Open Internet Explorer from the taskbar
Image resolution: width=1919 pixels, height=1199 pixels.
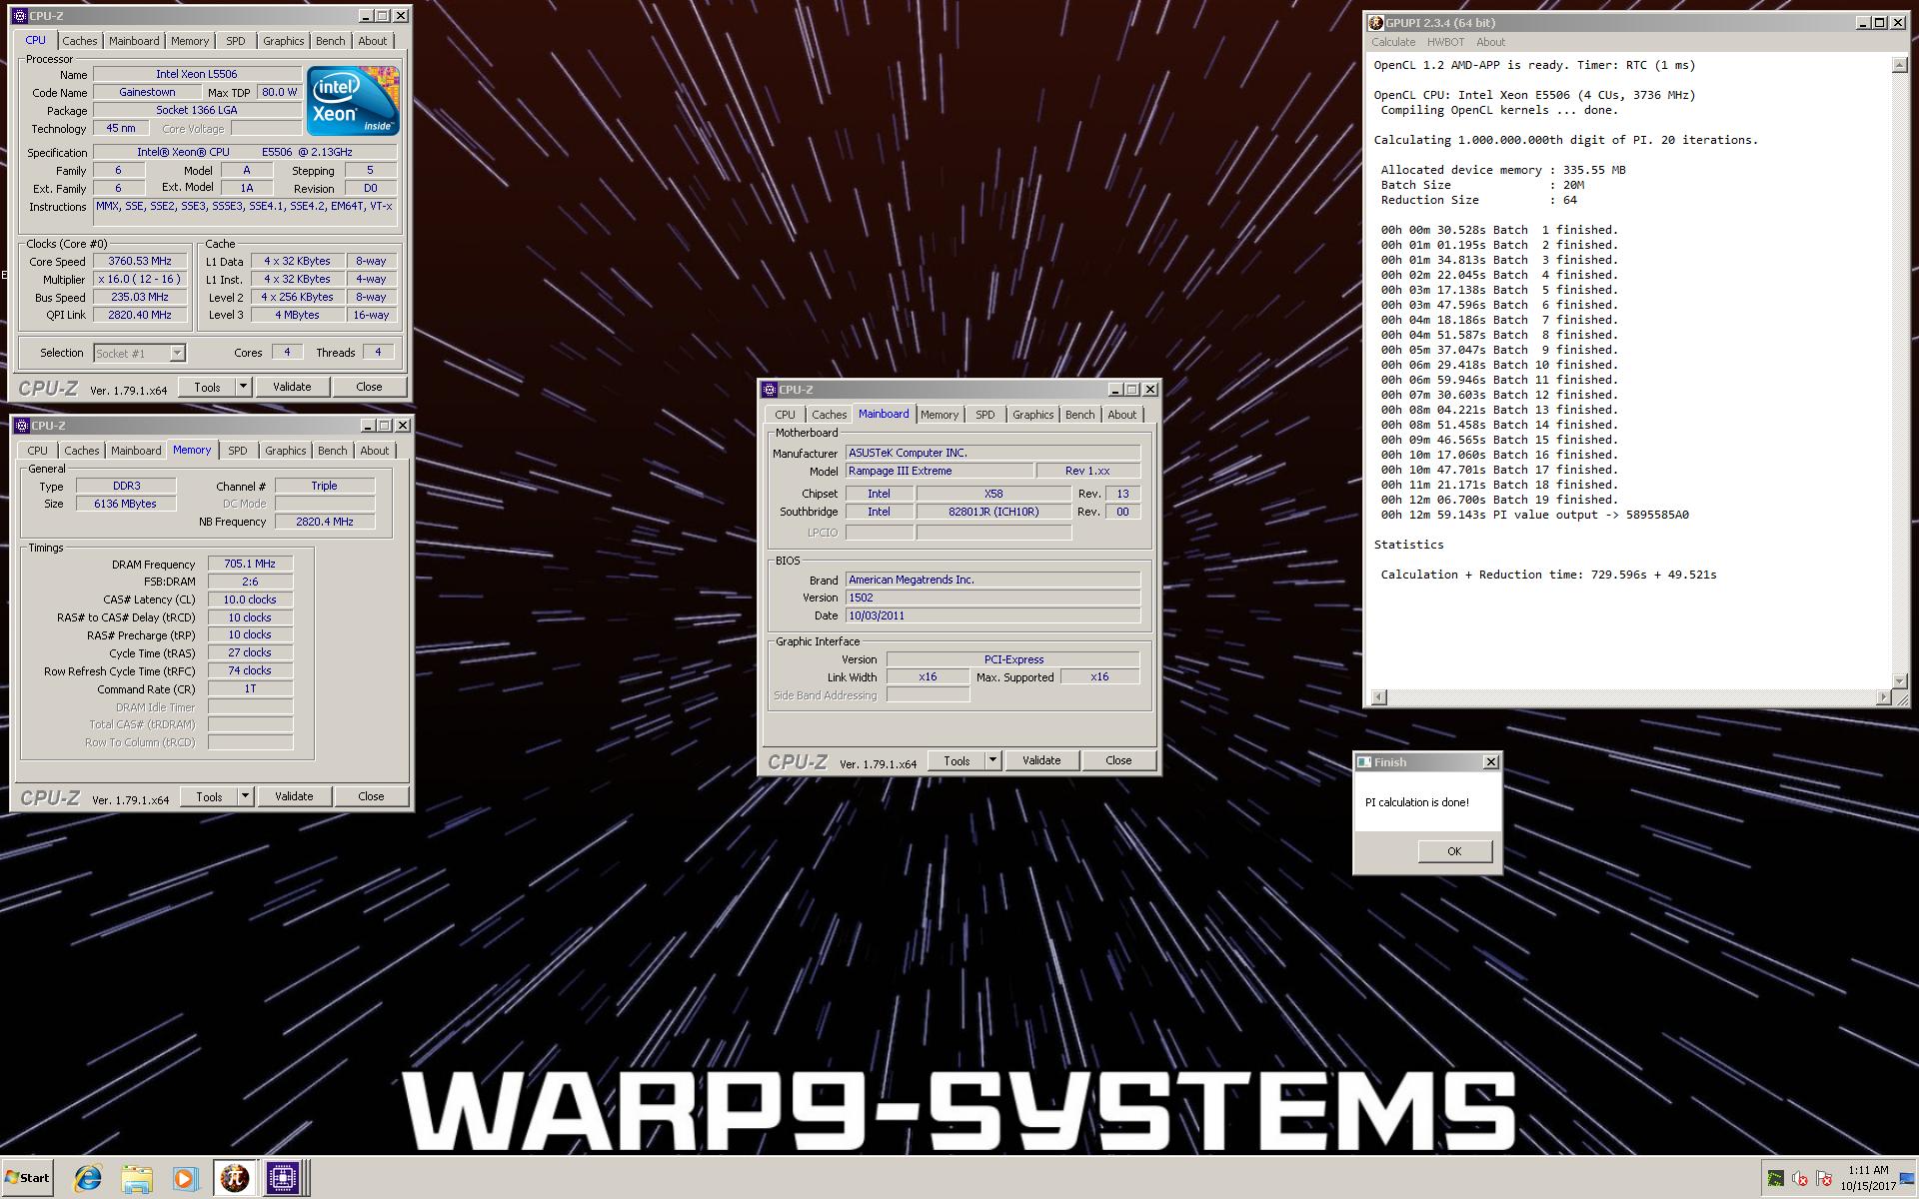[x=88, y=1178]
